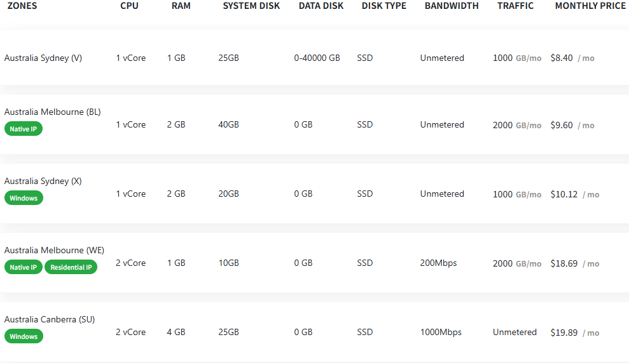
Task: Click the SYSTEM DISK column header
Action: pos(251,6)
